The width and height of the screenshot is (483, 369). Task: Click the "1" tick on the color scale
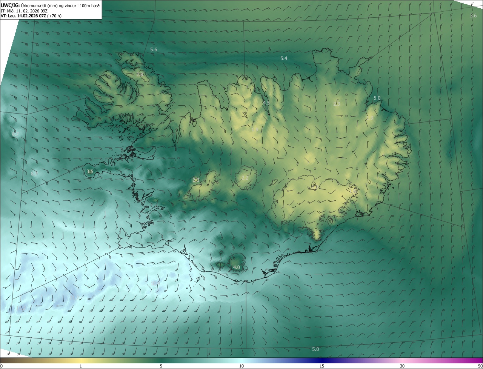(x=81, y=366)
